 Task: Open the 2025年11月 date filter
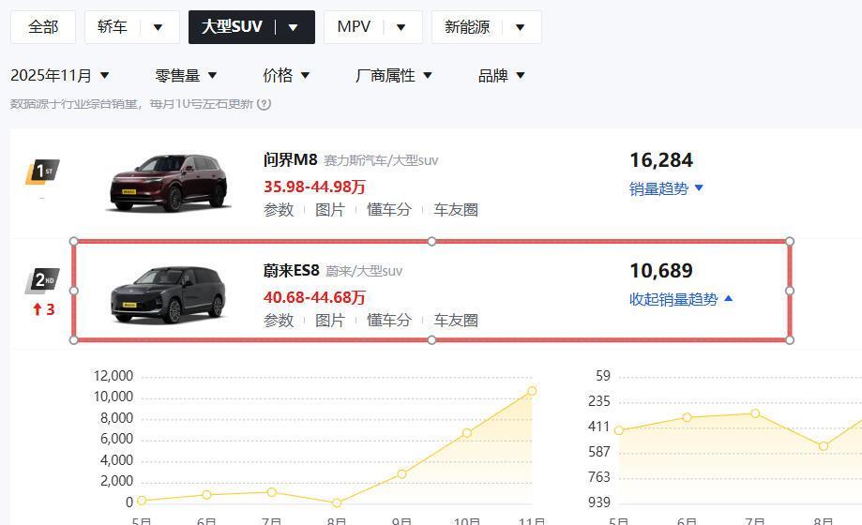[60, 75]
